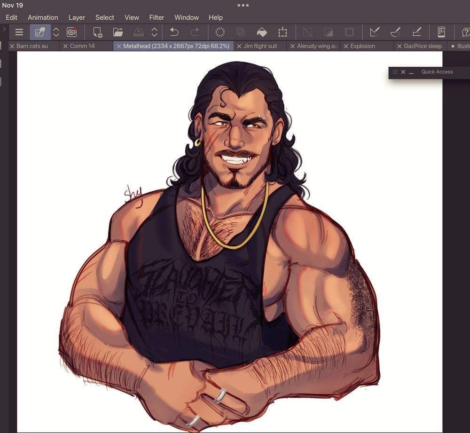Image resolution: width=470 pixels, height=433 pixels.
Task: Expand the up-down arrows beside the edit mode icon
Action: tap(56, 32)
